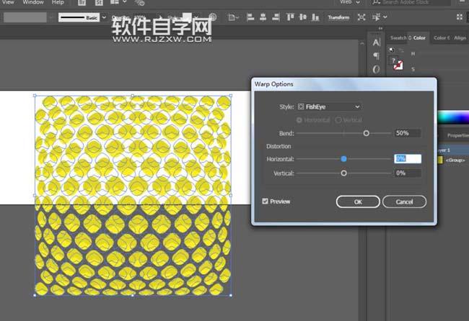Click the default fill and stroke icon
This screenshot has height=321, width=469.
click(x=392, y=50)
